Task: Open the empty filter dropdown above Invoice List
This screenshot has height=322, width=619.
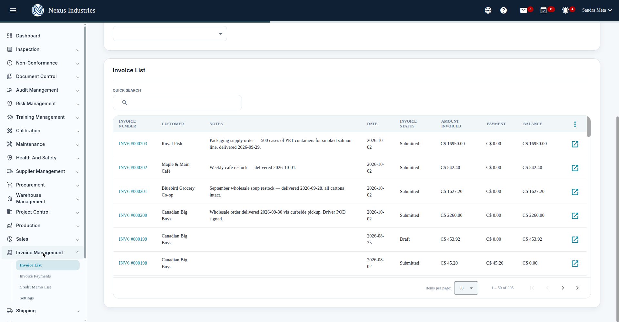Action: 170,34
